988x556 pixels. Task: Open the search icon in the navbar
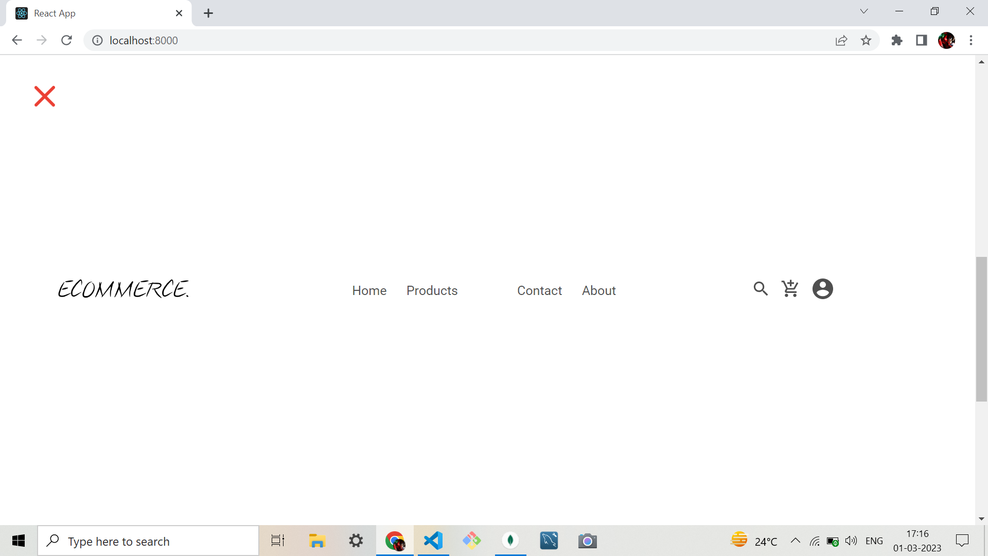(761, 289)
